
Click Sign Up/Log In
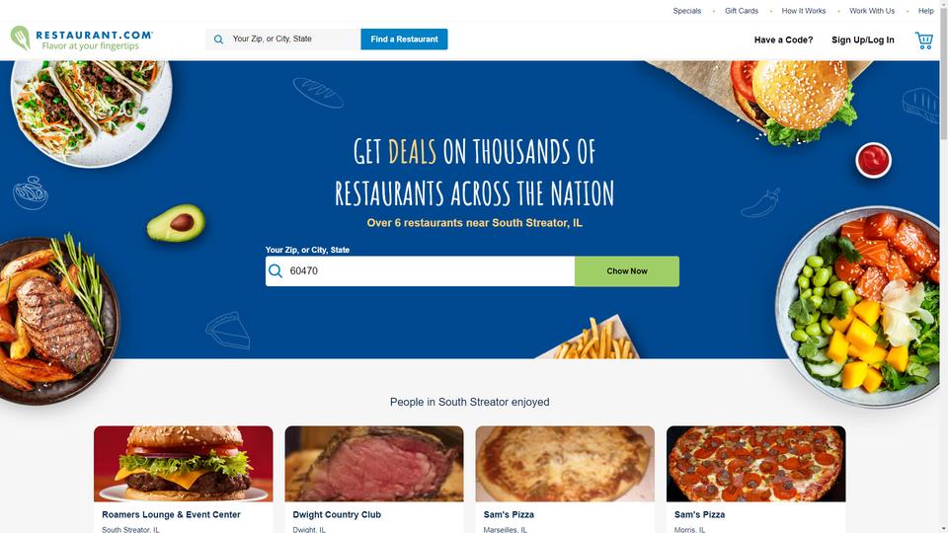862,39
